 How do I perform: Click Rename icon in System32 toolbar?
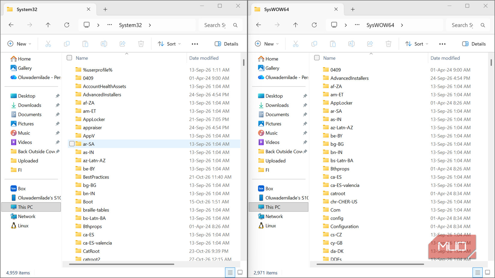click(104, 44)
